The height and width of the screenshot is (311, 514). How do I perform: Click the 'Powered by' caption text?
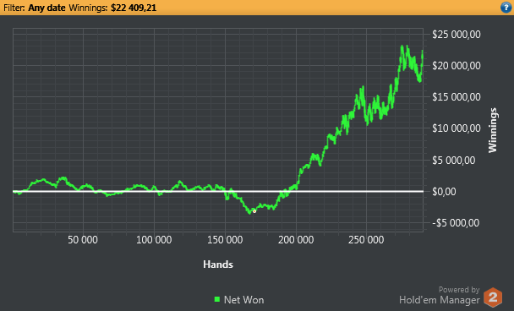click(x=459, y=290)
